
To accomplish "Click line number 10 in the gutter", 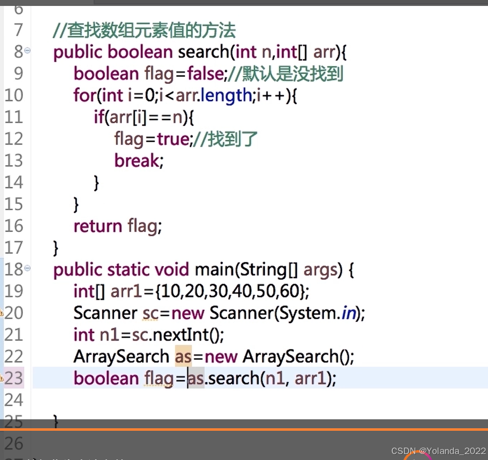I will coord(14,95).
